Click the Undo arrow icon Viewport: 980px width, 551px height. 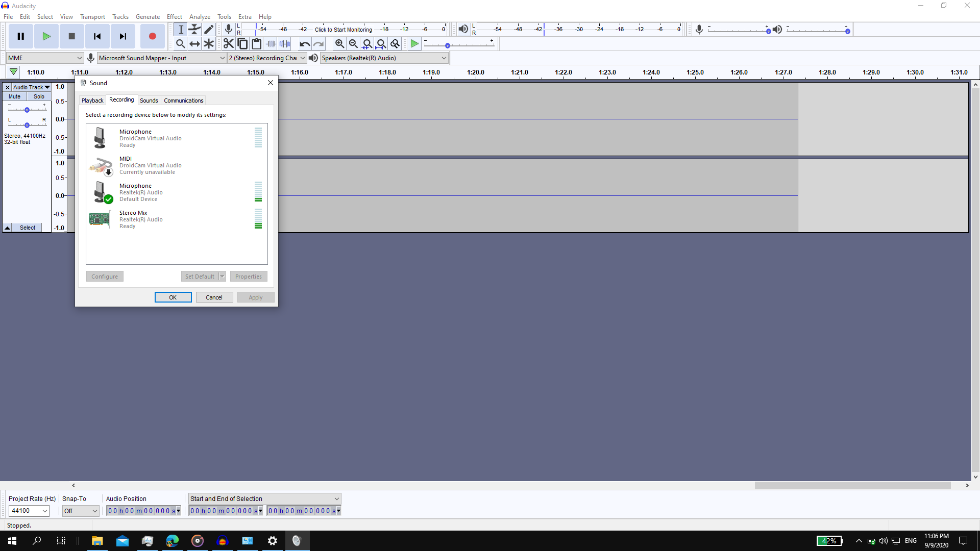point(304,44)
